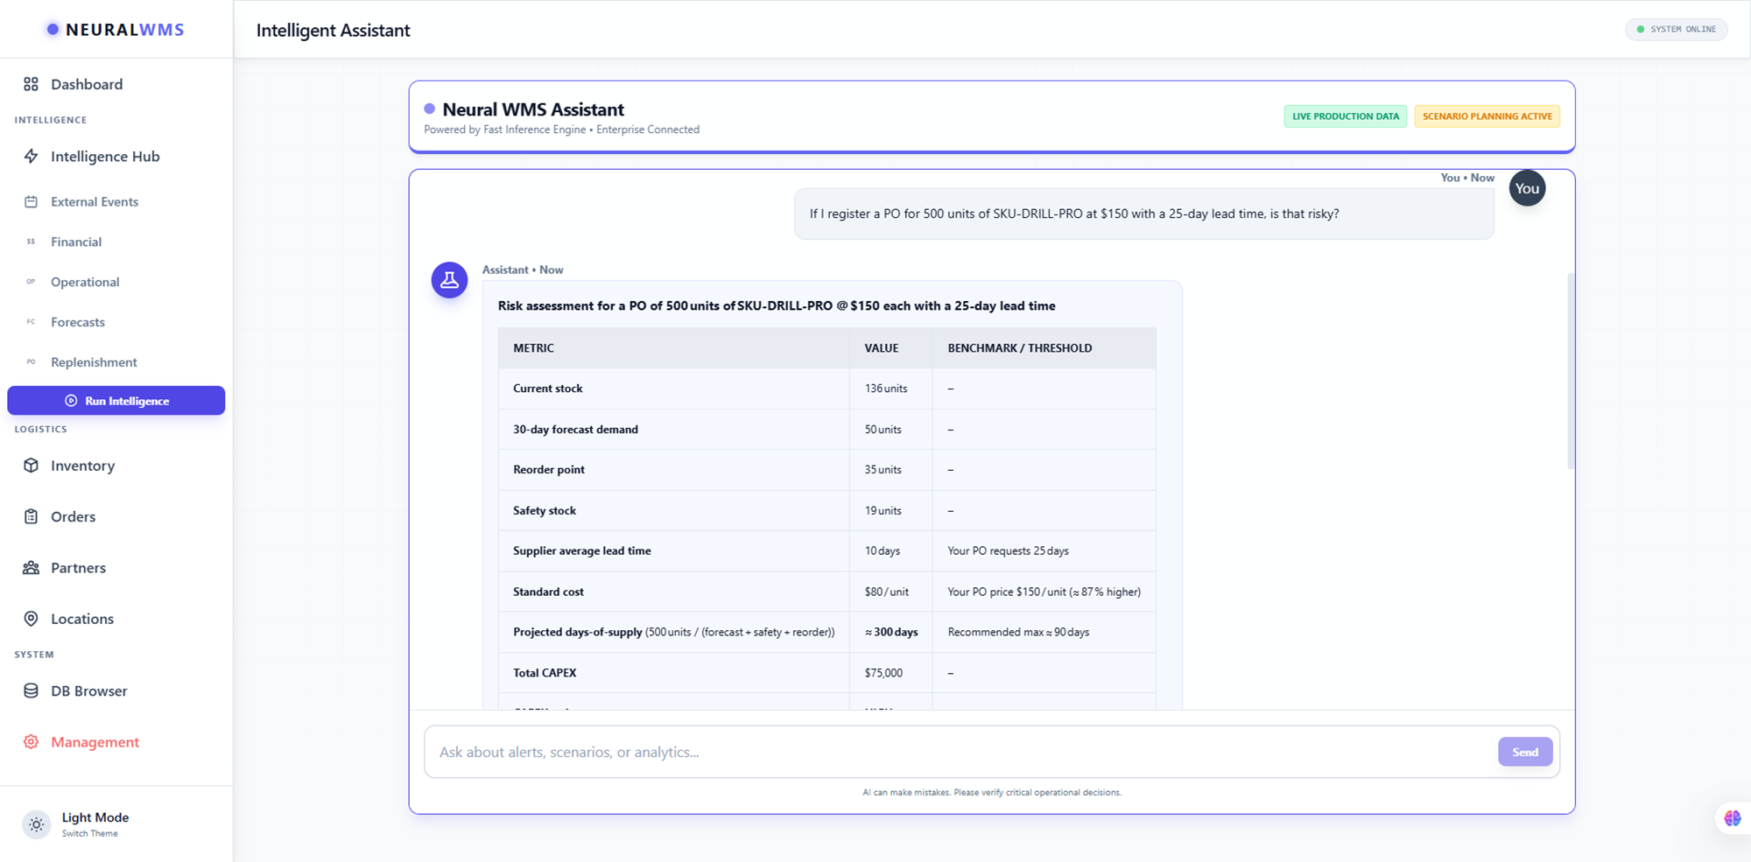
Task: Click the Send message button
Action: coord(1524,752)
